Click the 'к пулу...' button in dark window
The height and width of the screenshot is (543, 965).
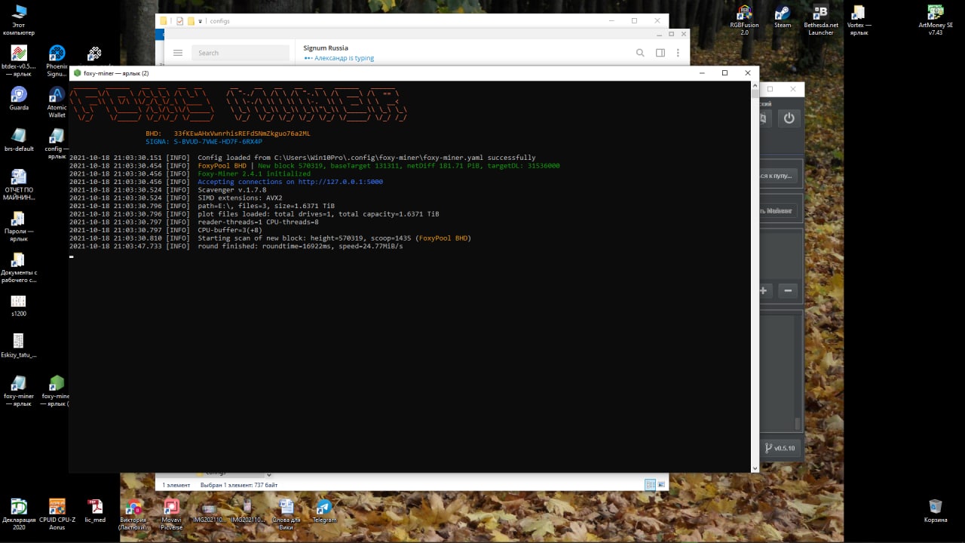[777, 176]
